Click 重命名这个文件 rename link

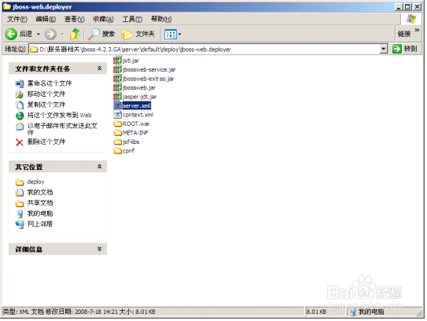coord(50,83)
